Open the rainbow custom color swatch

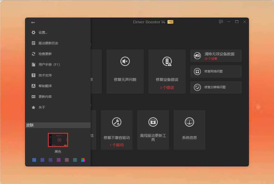(x=83, y=160)
